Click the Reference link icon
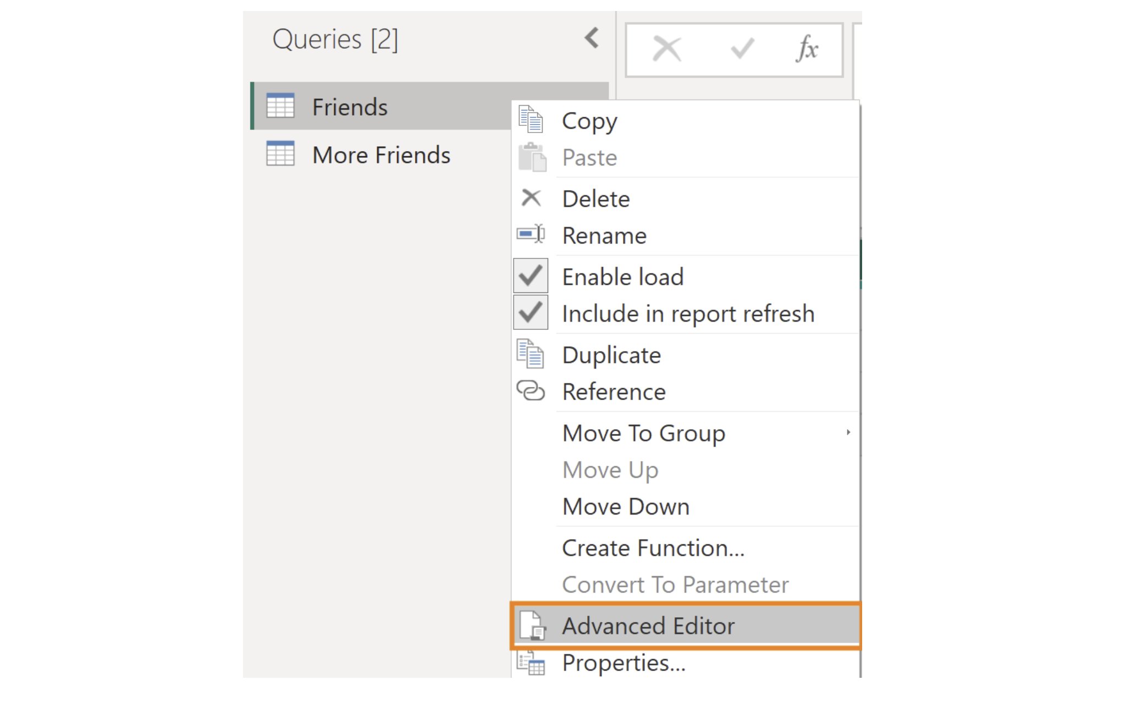The image size is (1131, 702). 531,391
